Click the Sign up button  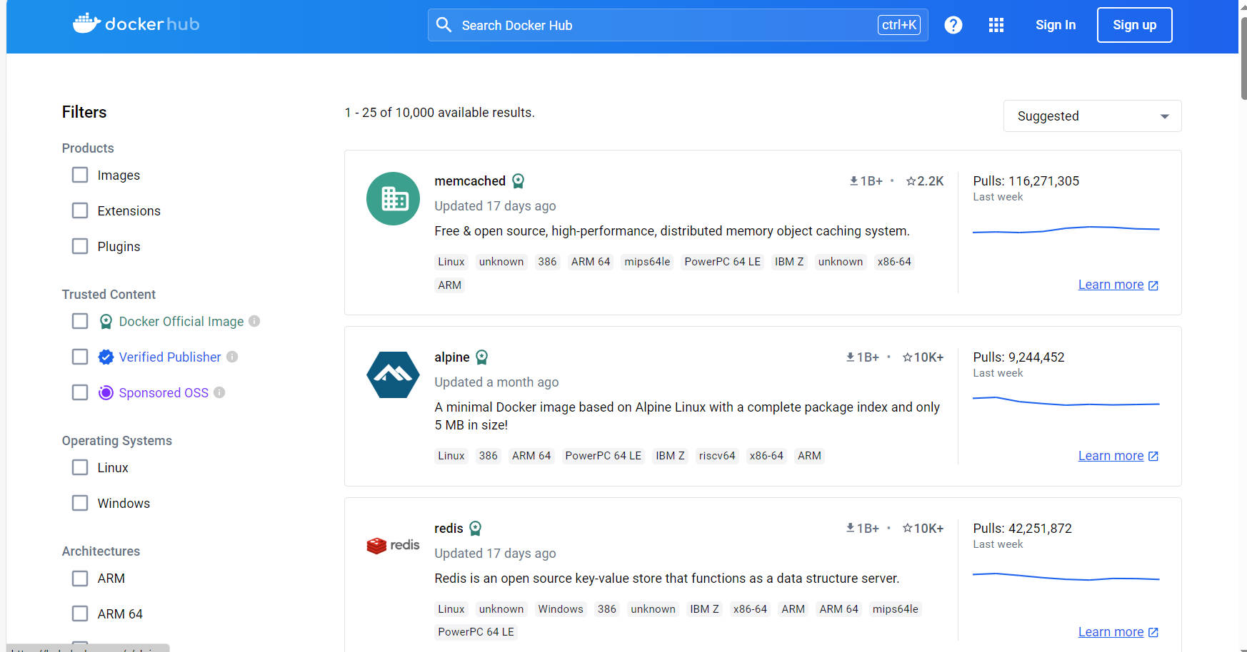[1134, 25]
